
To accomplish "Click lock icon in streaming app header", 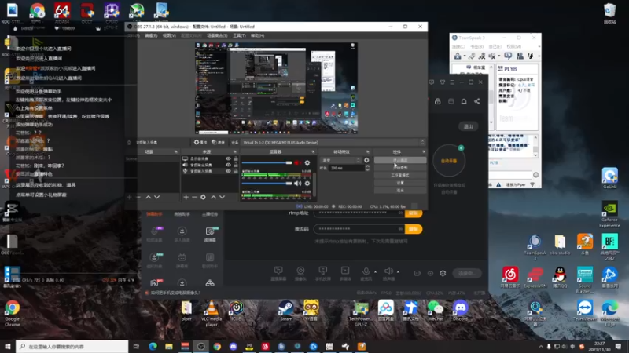I will click(x=438, y=102).
